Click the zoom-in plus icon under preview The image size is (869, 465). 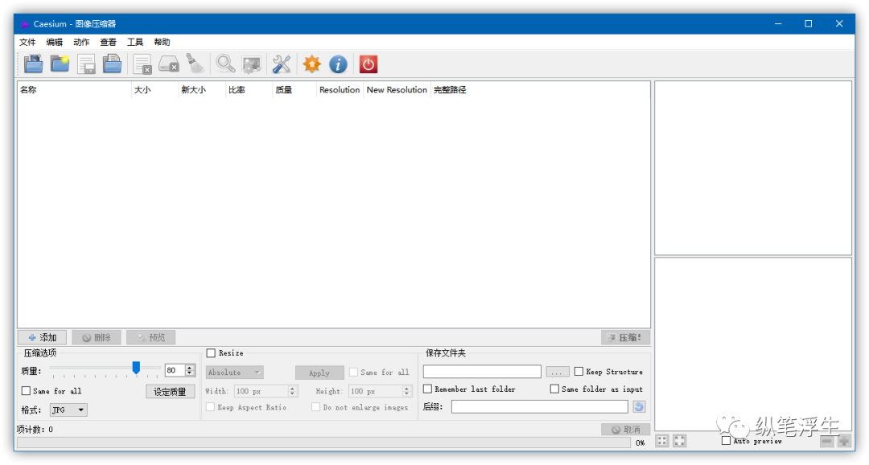click(x=844, y=441)
